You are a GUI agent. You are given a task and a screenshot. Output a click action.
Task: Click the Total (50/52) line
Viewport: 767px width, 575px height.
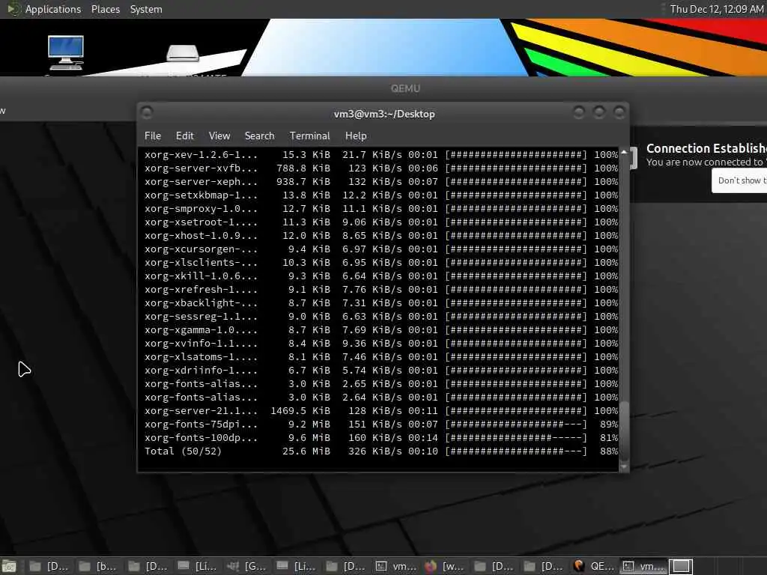[381, 451]
